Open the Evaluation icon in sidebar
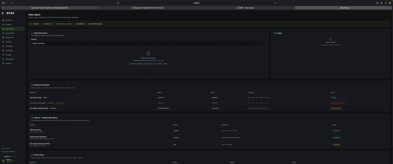393x164 pixels. pos(3,46)
